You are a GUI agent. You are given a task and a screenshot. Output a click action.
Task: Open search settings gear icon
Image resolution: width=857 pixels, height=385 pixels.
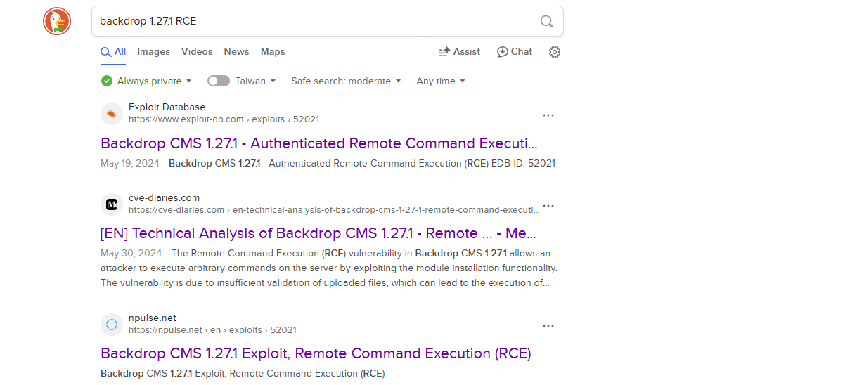point(555,52)
